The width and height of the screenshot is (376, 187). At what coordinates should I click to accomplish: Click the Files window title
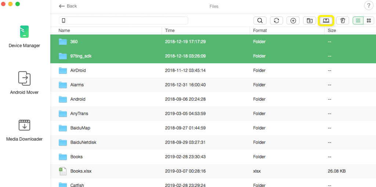tap(214, 7)
